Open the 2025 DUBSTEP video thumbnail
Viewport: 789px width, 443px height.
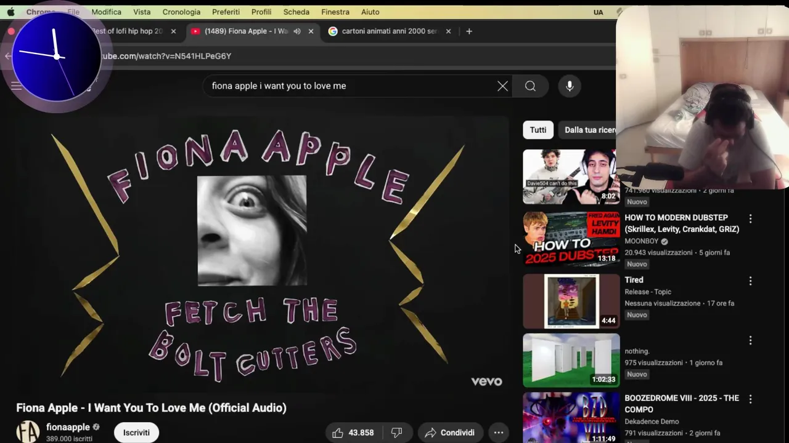(571, 239)
